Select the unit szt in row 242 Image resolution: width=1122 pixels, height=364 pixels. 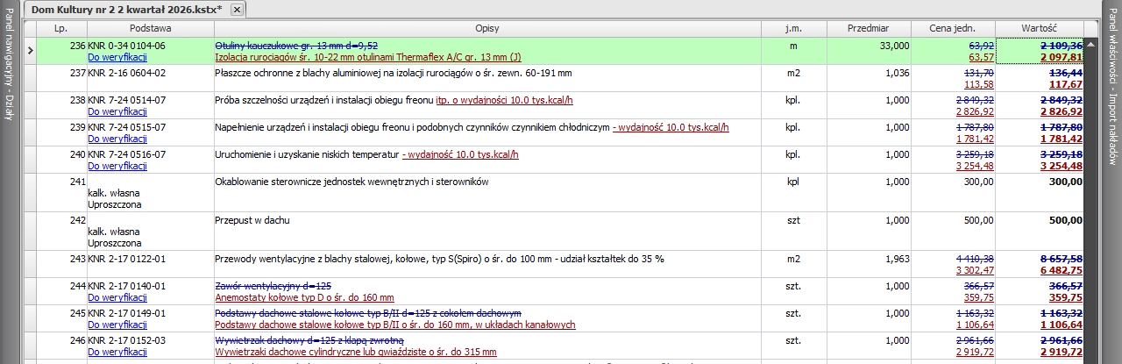tap(792, 220)
